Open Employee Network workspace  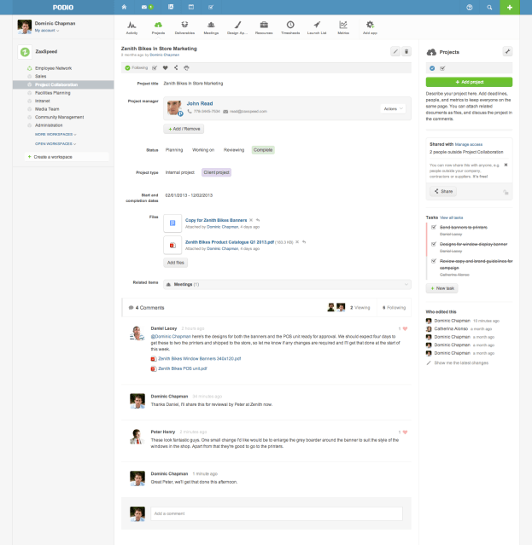point(53,68)
